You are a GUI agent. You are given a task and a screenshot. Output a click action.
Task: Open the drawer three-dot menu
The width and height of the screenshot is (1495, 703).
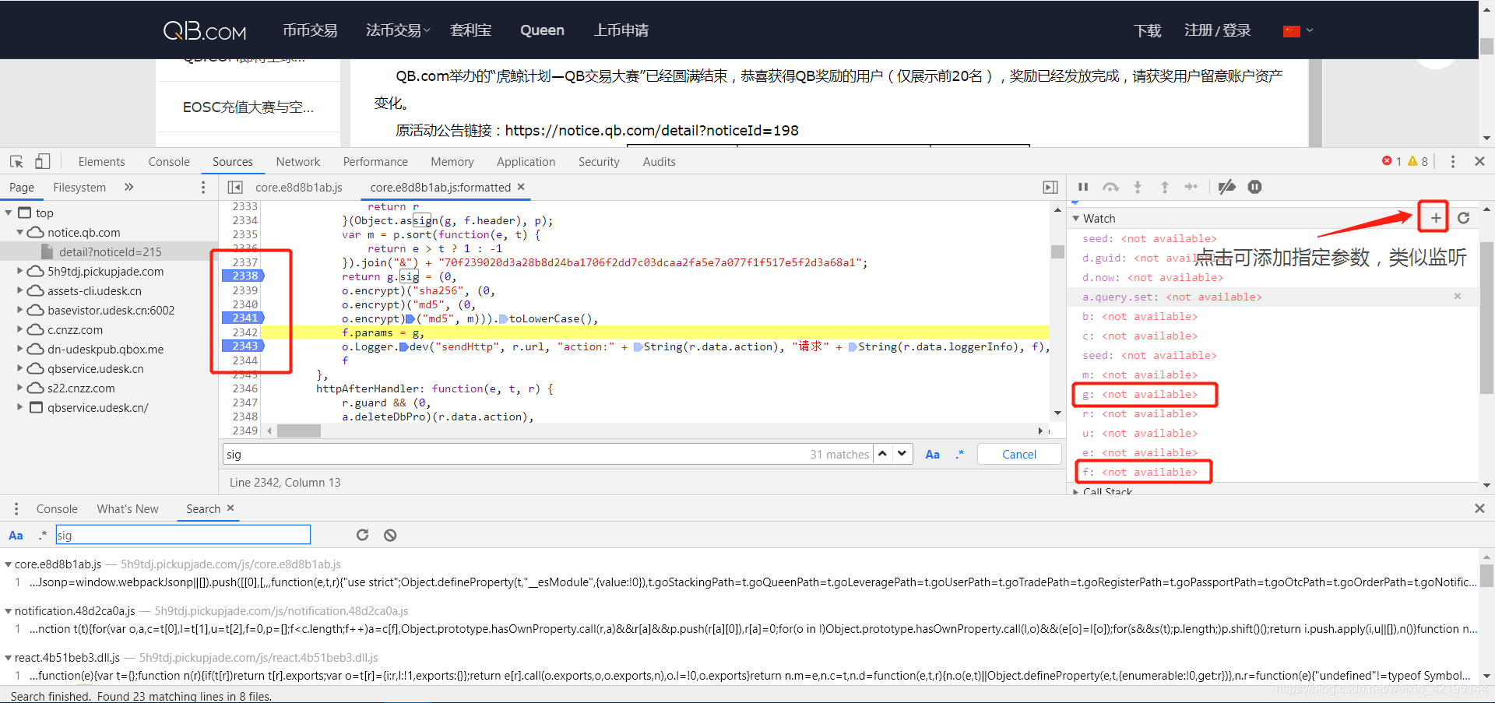pyautogui.click(x=16, y=508)
